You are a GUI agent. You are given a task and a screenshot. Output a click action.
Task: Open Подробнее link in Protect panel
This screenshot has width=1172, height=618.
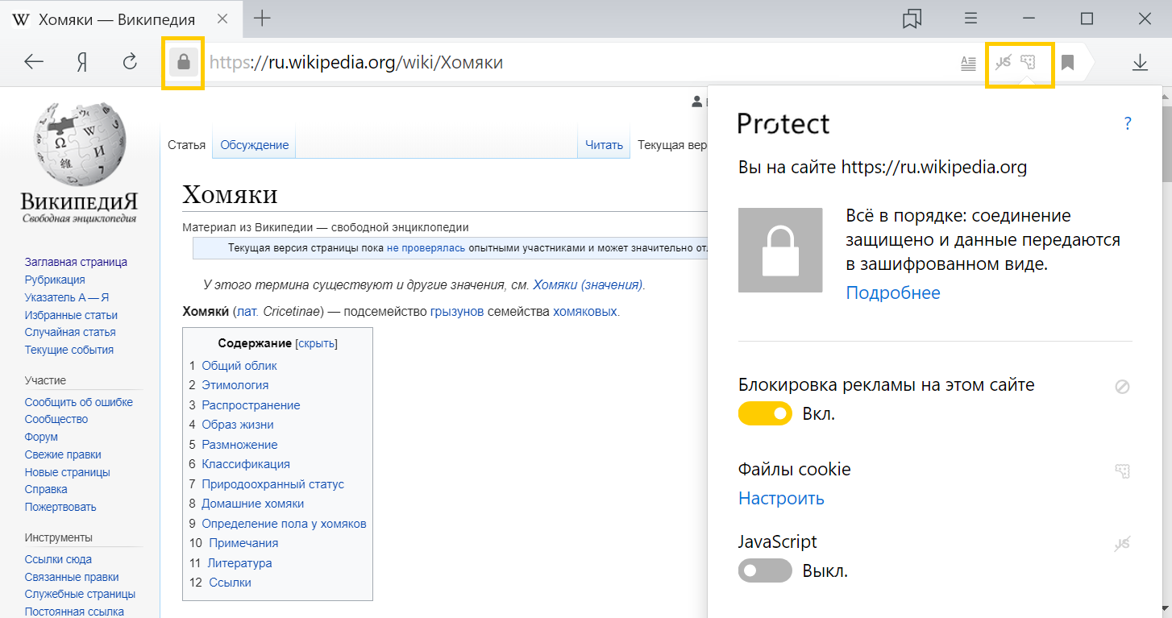893,292
